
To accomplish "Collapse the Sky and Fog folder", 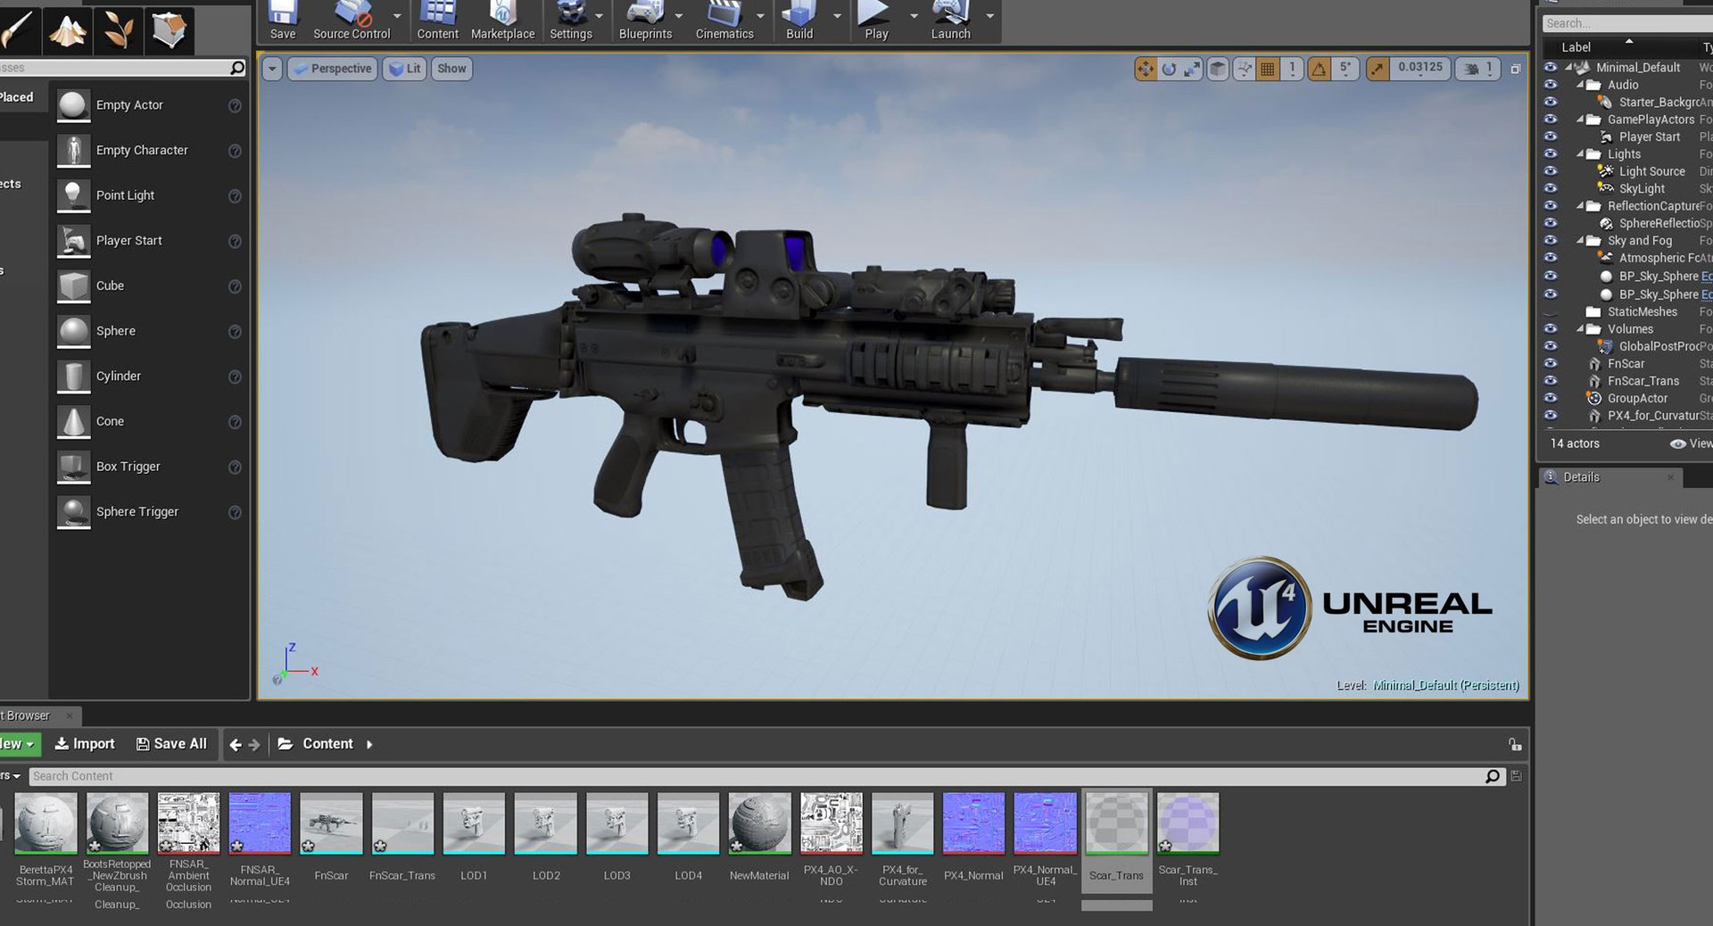I will pyautogui.click(x=1580, y=240).
